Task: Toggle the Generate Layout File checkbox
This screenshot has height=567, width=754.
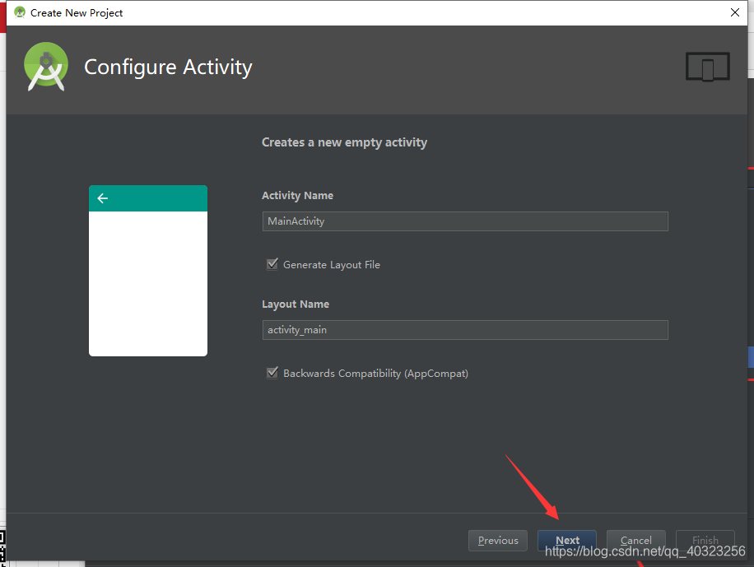Action: 272,264
